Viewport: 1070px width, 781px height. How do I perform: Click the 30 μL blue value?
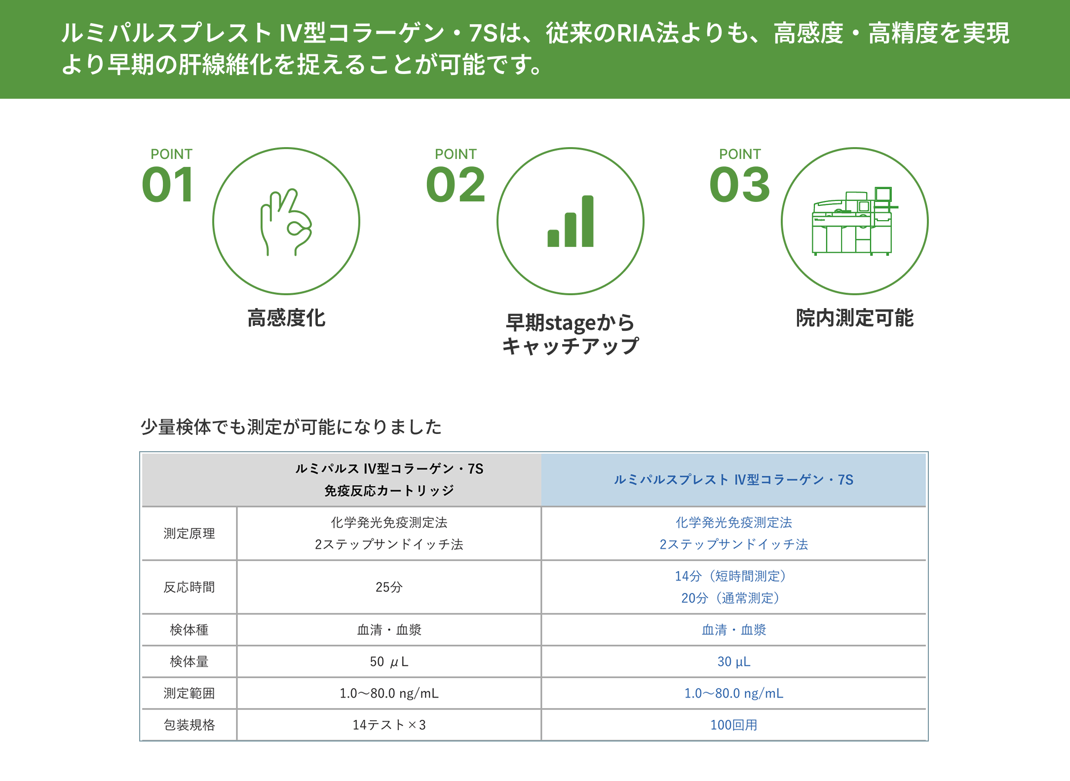[x=733, y=662]
